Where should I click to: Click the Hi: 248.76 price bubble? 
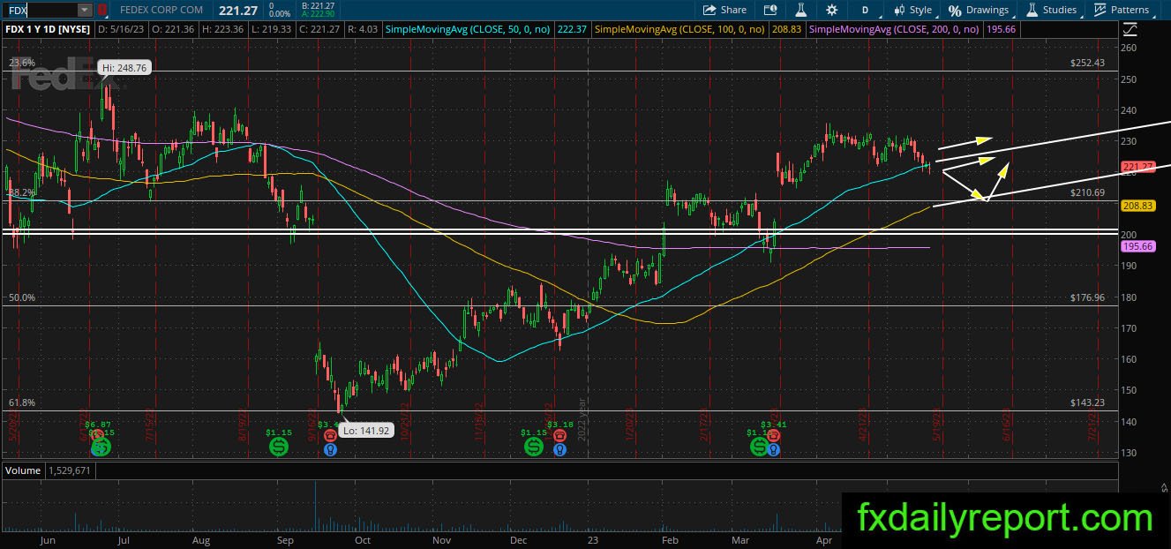(123, 66)
